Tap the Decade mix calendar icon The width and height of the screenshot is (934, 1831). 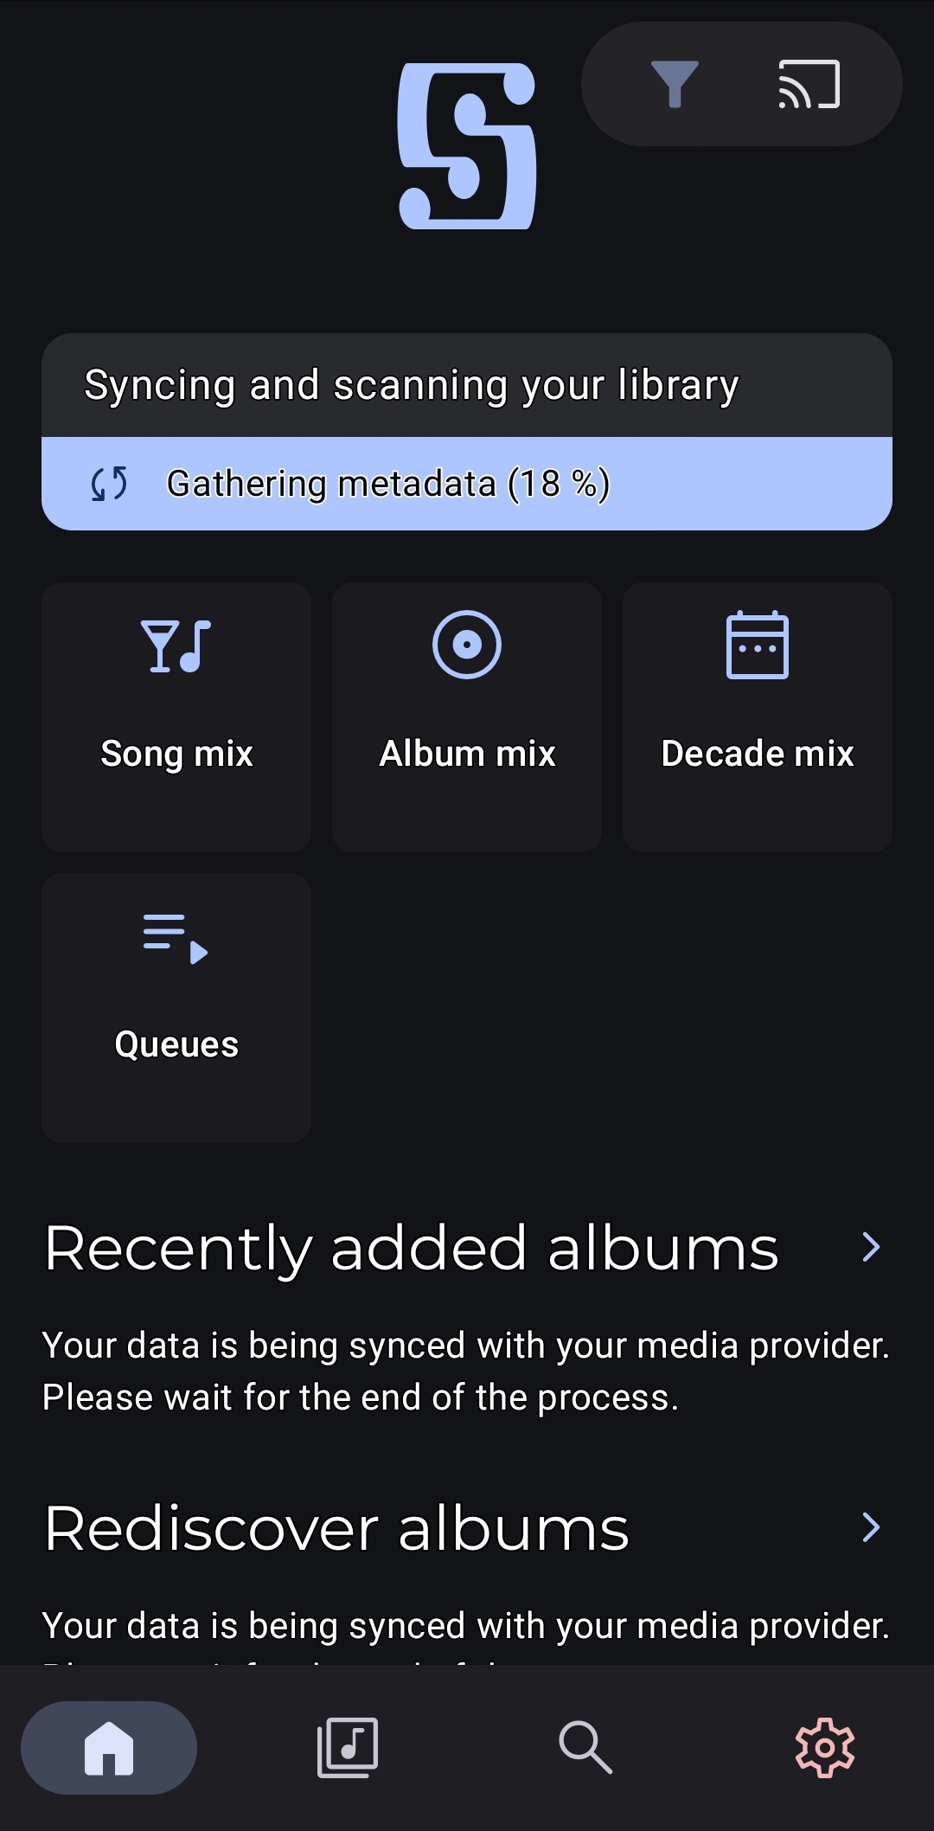tap(758, 646)
